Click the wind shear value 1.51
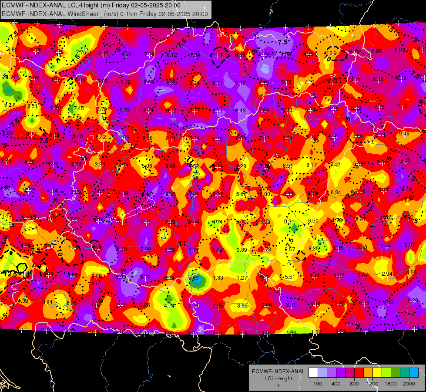 coord(292,332)
